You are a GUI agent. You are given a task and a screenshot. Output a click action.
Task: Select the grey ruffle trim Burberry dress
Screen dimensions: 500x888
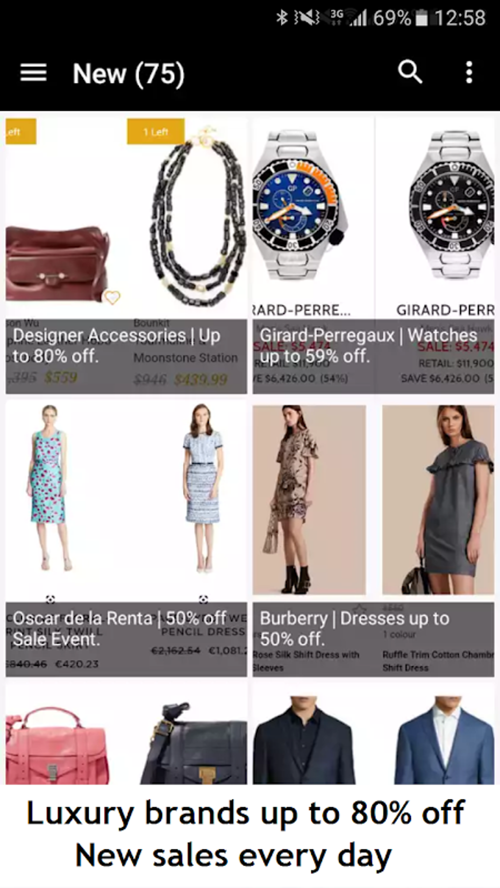click(x=438, y=500)
